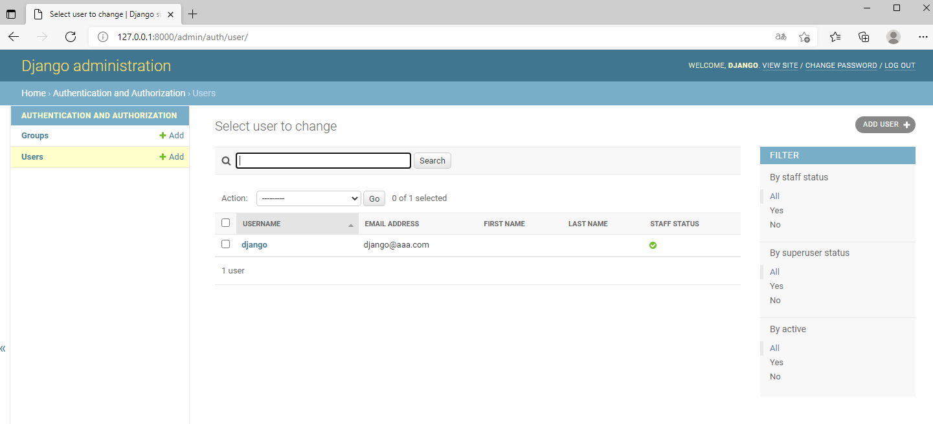Screen dimensions: 933x424
Task: Click the search magnifier icon
Action: 226,161
